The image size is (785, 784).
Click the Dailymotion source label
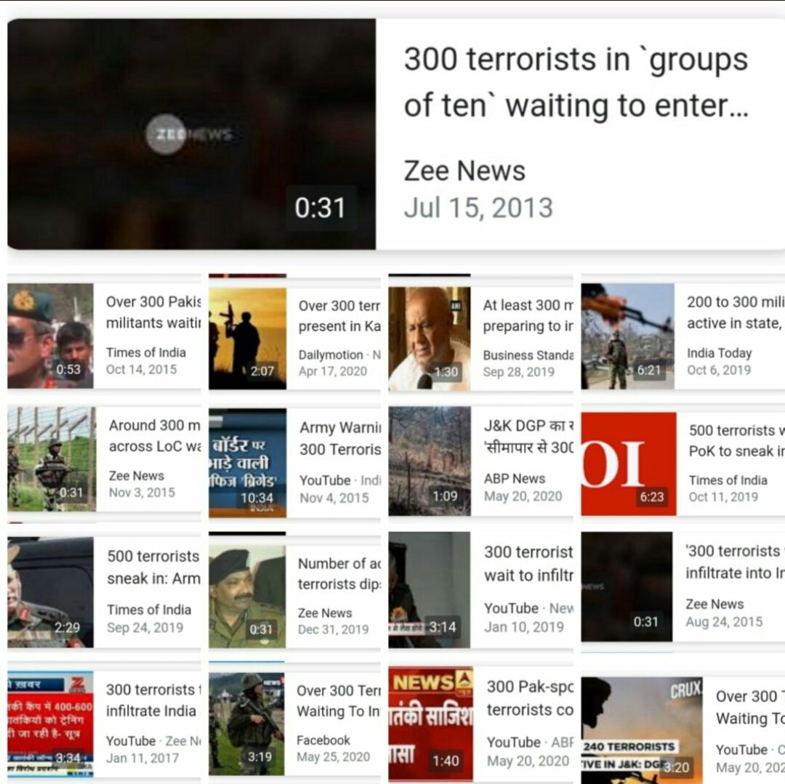(331, 355)
